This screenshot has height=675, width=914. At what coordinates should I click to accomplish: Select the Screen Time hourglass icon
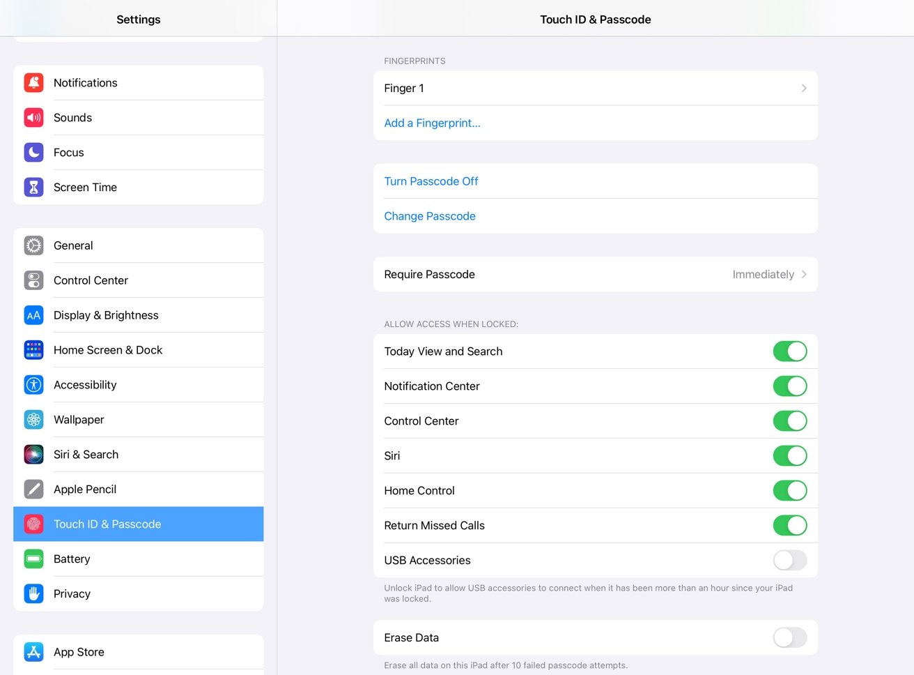pyautogui.click(x=33, y=188)
